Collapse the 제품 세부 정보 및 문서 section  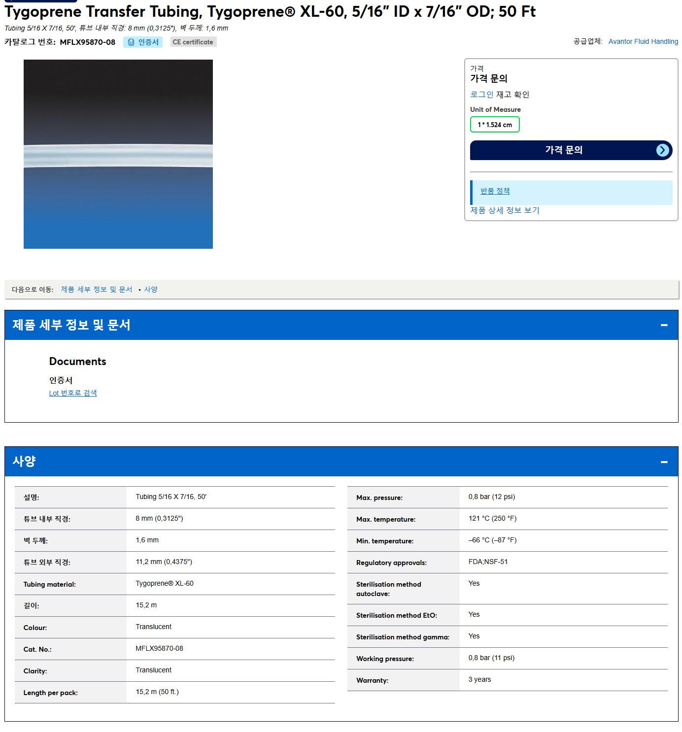point(664,325)
